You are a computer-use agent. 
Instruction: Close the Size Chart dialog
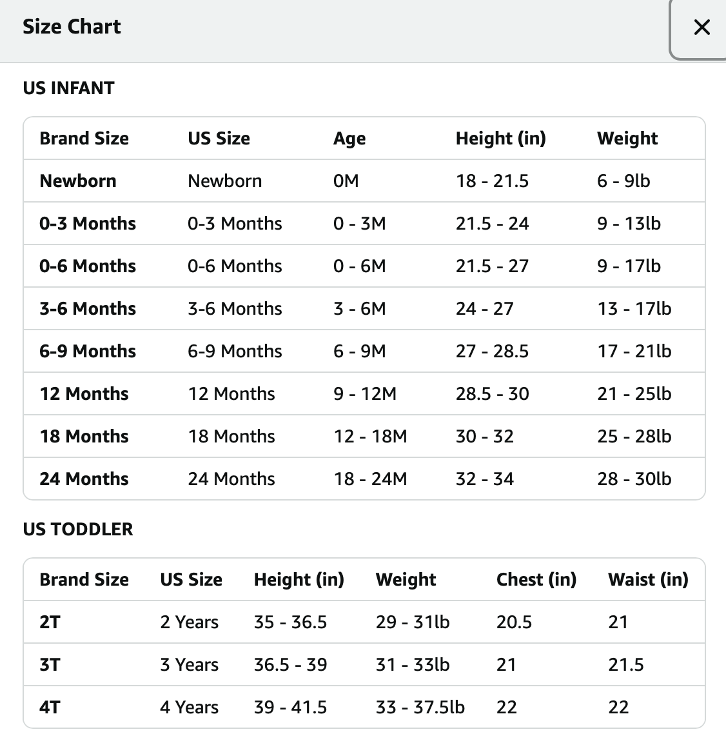click(701, 27)
